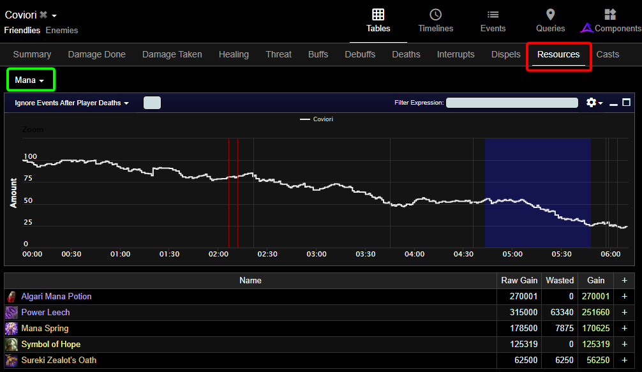
Task: Open the Mana Spring link
Action: click(45, 328)
